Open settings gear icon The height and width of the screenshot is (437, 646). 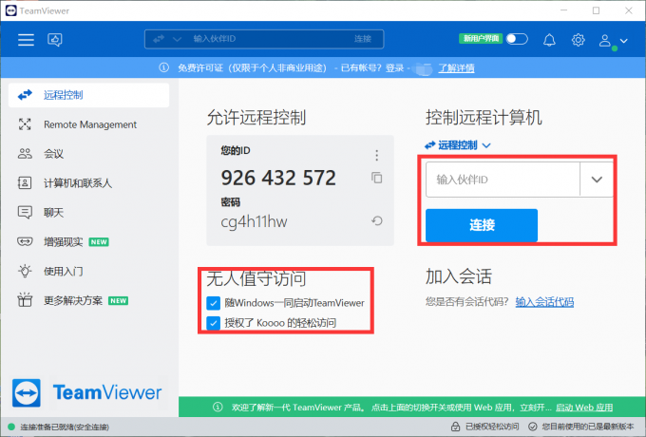(578, 40)
